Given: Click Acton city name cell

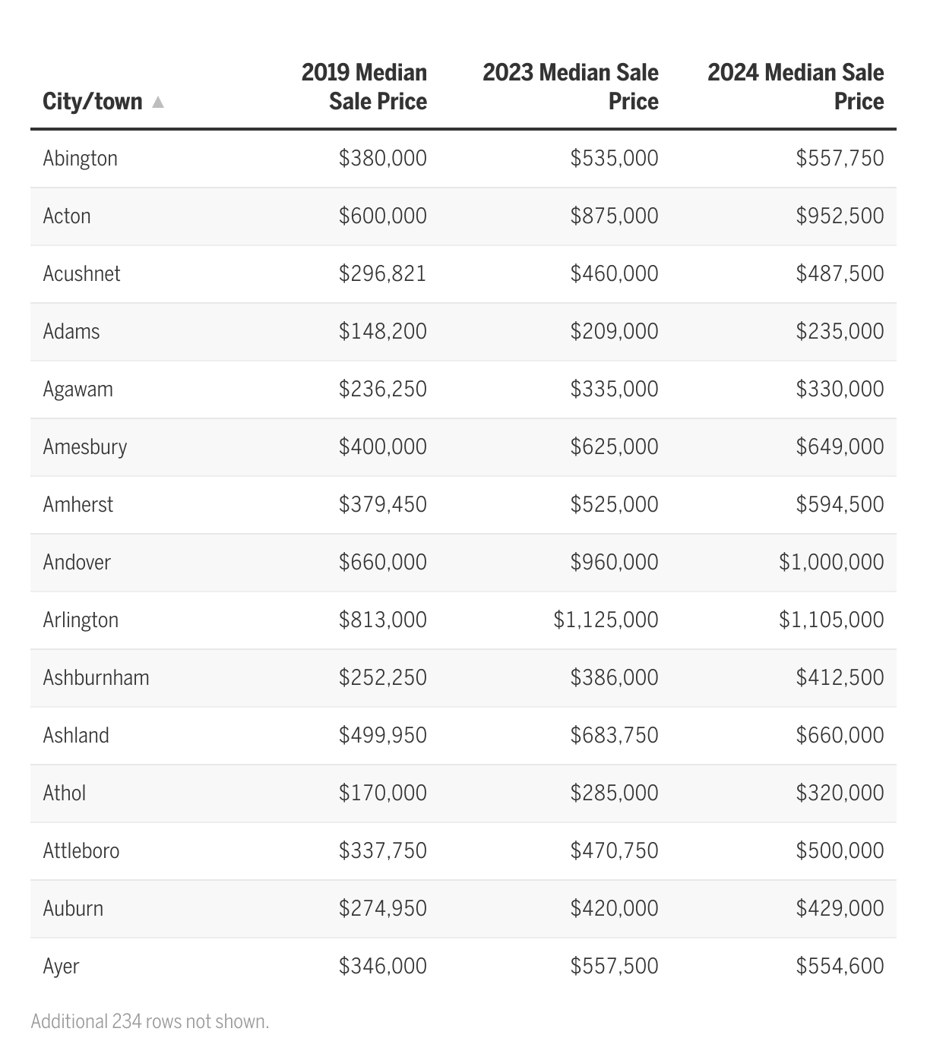Looking at the screenshot, I should click(67, 216).
